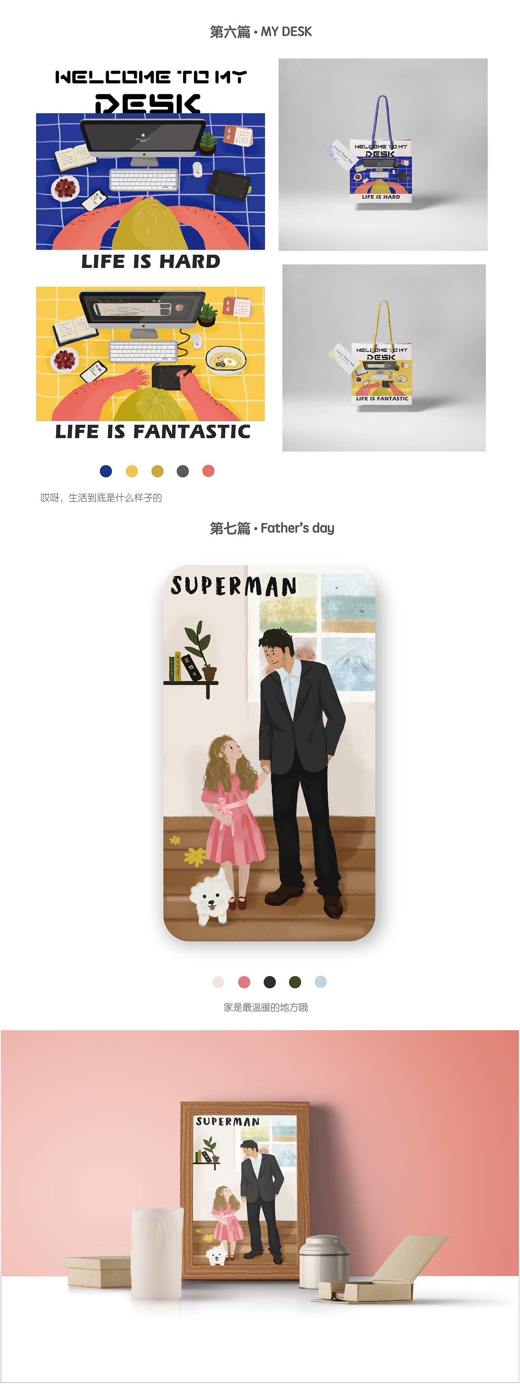Select the dark green color dot
This screenshot has height=1384, width=520.
tap(295, 982)
